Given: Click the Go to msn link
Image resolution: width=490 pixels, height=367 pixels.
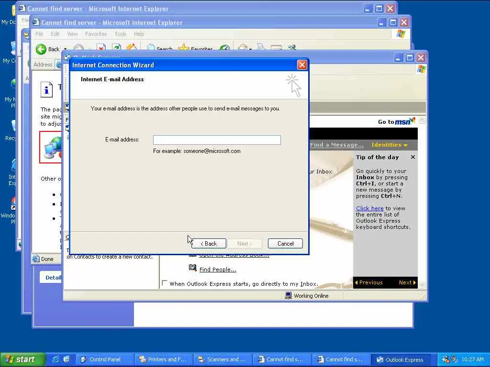Looking at the screenshot, I should [x=397, y=121].
